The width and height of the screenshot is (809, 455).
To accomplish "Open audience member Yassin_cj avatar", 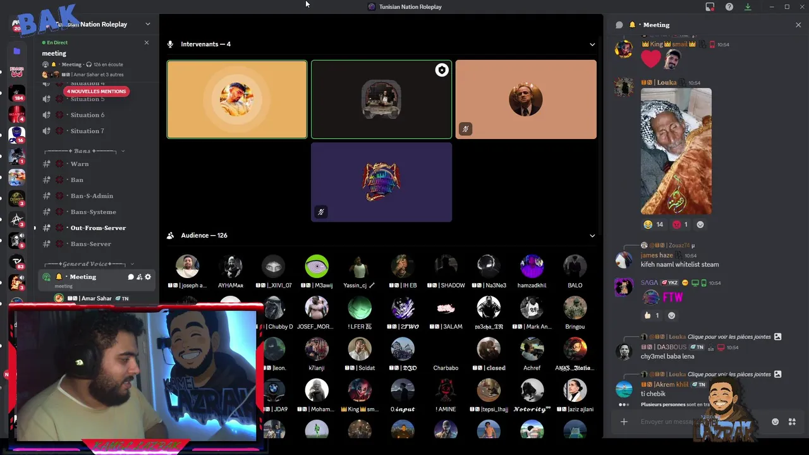I will 360,267.
